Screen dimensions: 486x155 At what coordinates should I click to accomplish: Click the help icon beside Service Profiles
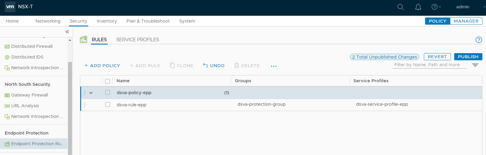point(479,40)
